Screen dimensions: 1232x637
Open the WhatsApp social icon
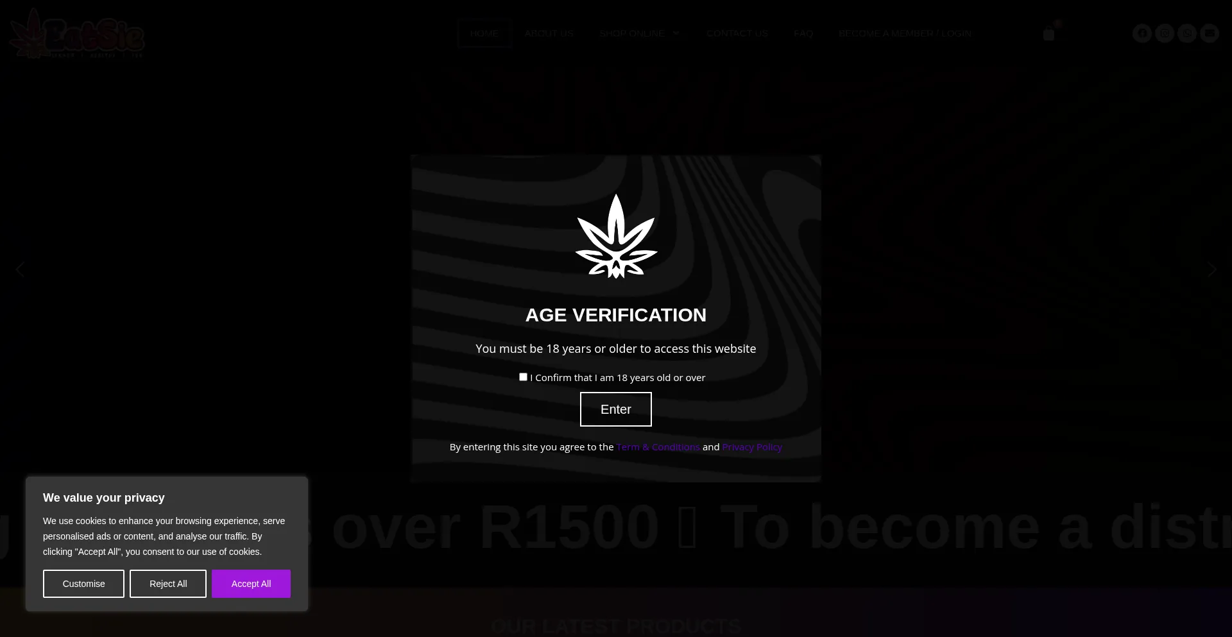click(1187, 33)
